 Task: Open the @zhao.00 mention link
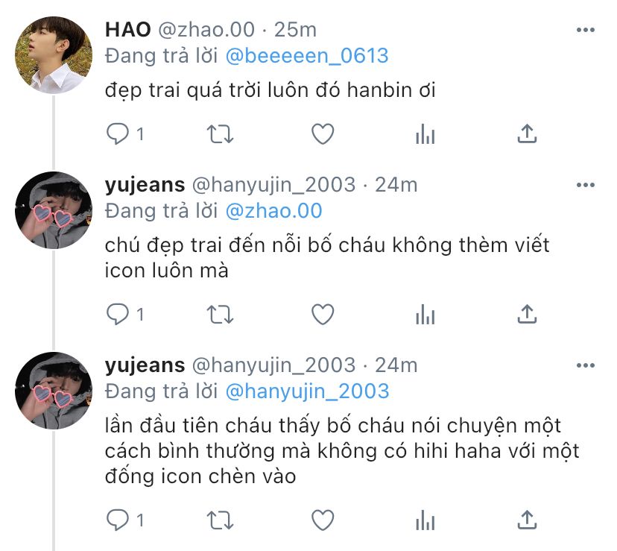click(274, 211)
